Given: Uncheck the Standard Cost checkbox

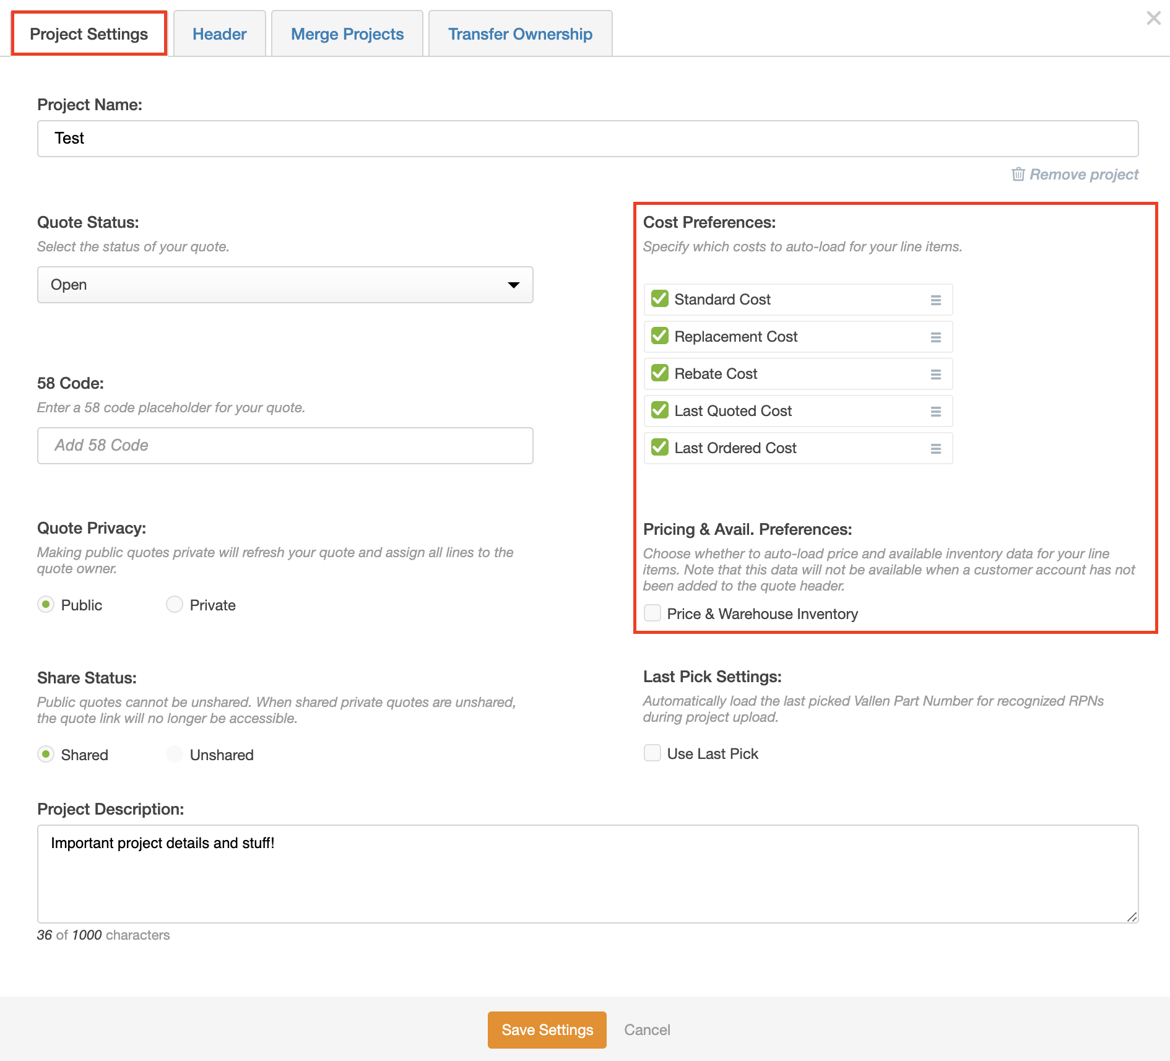Looking at the screenshot, I should click(x=660, y=299).
